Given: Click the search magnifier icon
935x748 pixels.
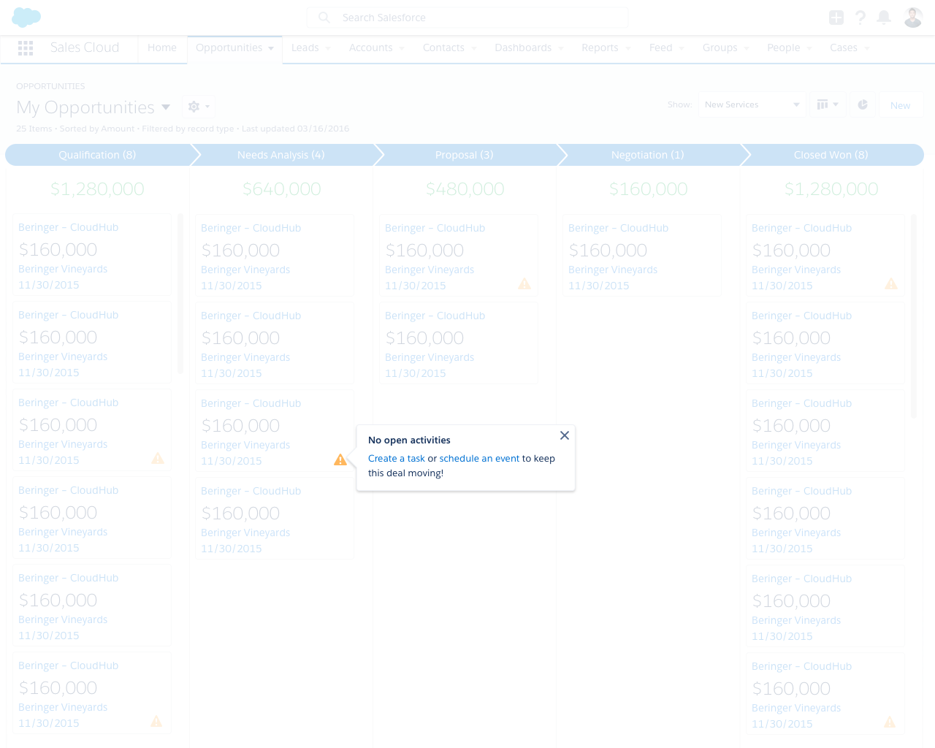Looking at the screenshot, I should (322, 17).
